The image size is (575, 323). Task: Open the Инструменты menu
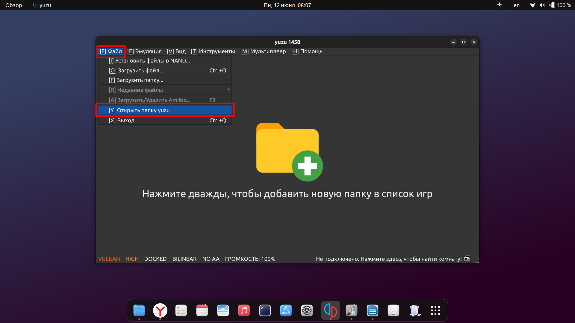tap(213, 51)
